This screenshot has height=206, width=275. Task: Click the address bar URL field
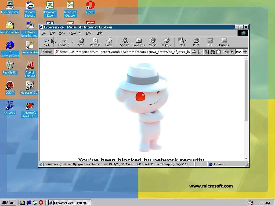pyautogui.click(x=122, y=52)
